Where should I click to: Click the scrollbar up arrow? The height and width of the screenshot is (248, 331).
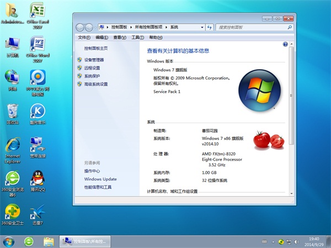(x=291, y=44)
